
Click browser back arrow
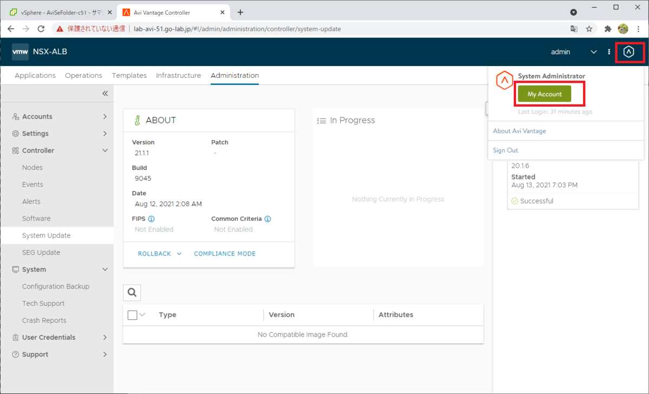click(x=11, y=29)
